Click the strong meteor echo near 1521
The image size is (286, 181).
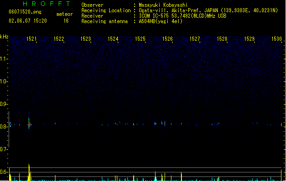click(29, 124)
